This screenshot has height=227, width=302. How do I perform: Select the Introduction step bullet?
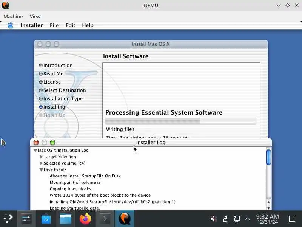[41, 65]
